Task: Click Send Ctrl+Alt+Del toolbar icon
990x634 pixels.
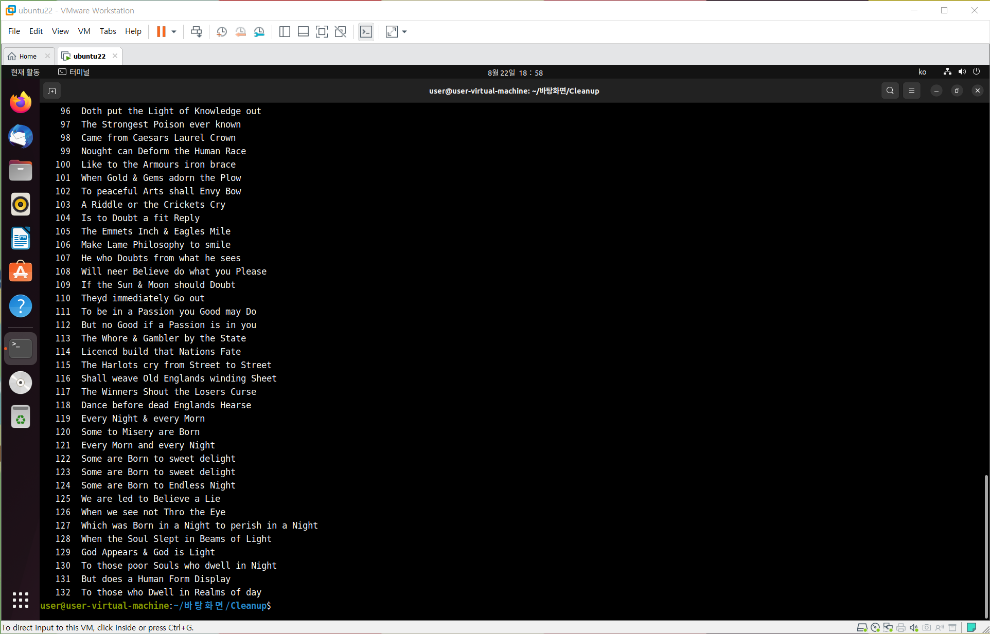Action: (x=196, y=32)
